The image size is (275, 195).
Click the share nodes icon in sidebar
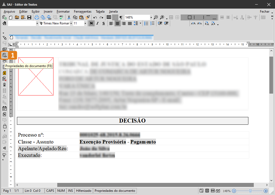click(5, 148)
